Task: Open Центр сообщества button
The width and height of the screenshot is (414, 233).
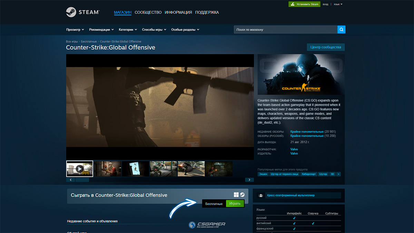Action: (326, 47)
